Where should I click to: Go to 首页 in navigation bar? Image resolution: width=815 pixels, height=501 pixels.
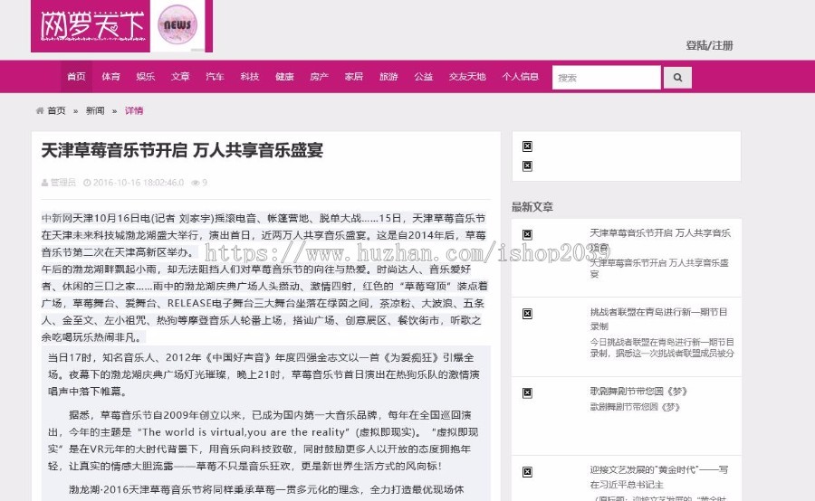76,76
